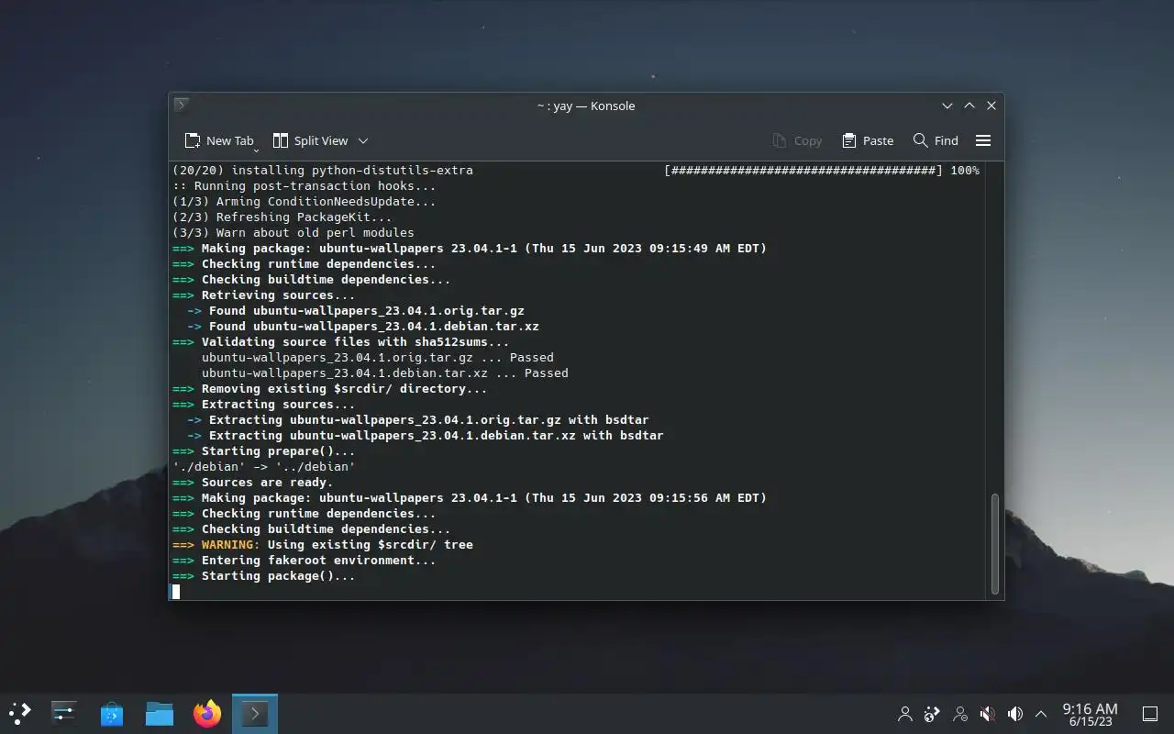The image size is (1174, 734).
Task: Open the KDE application launcher
Action: [20, 713]
